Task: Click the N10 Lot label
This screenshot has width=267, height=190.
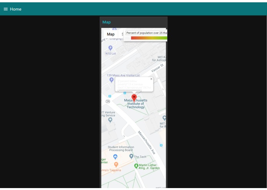Action: [x=111, y=53]
